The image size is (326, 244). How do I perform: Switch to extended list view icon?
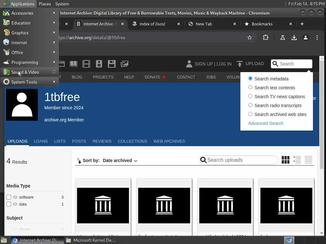point(297,160)
